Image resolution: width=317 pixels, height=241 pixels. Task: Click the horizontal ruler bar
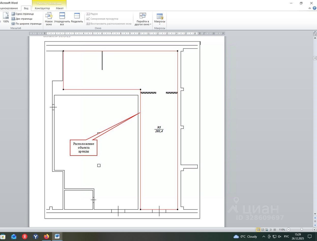pyautogui.click(x=127, y=33)
